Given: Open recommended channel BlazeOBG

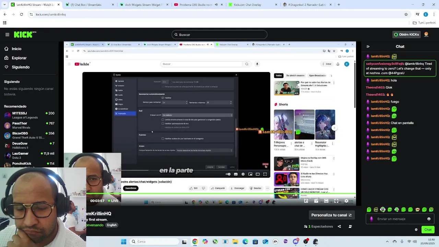Looking at the screenshot, I should (x=29, y=136).
